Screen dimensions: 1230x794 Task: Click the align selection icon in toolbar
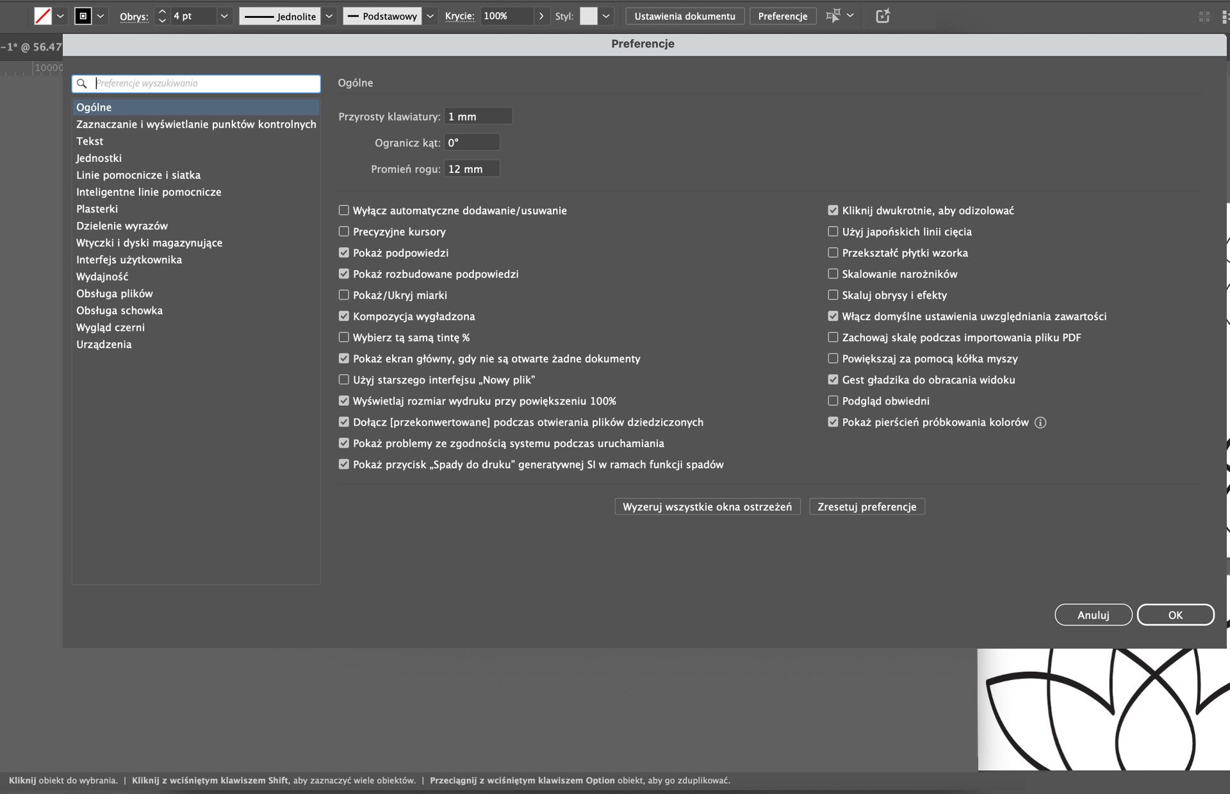pyautogui.click(x=833, y=16)
